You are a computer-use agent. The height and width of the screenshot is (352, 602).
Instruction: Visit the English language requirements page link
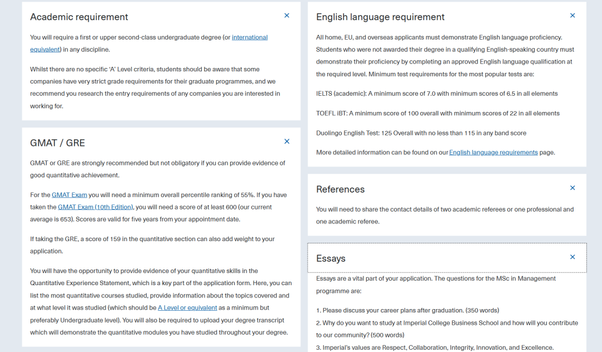pyautogui.click(x=493, y=153)
